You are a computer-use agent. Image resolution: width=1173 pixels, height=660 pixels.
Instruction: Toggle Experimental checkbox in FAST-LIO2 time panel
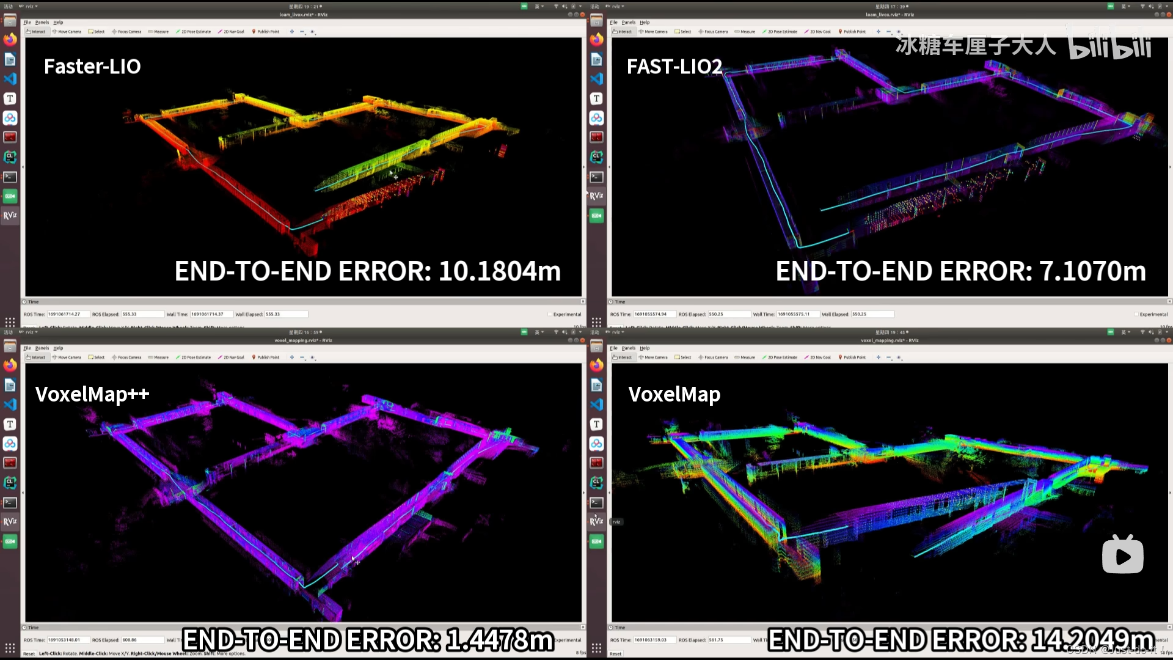coord(1136,315)
